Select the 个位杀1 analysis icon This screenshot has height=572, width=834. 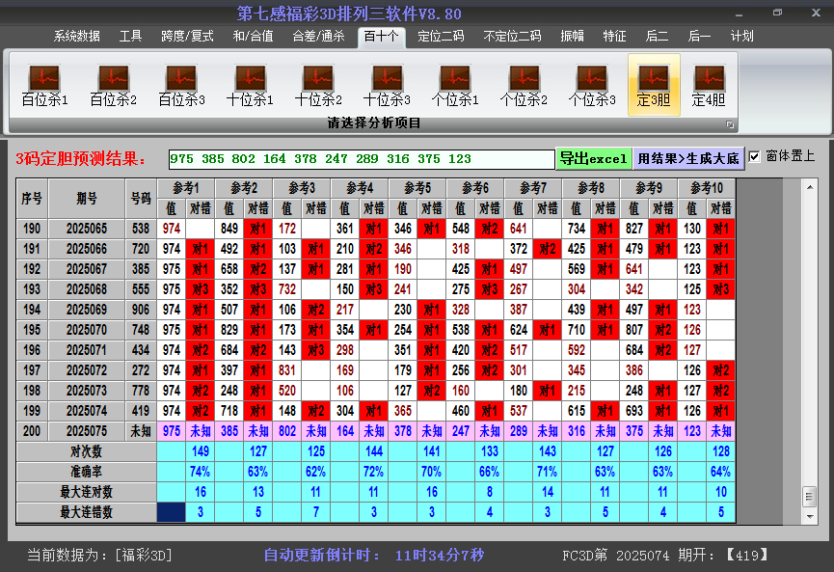tap(455, 85)
